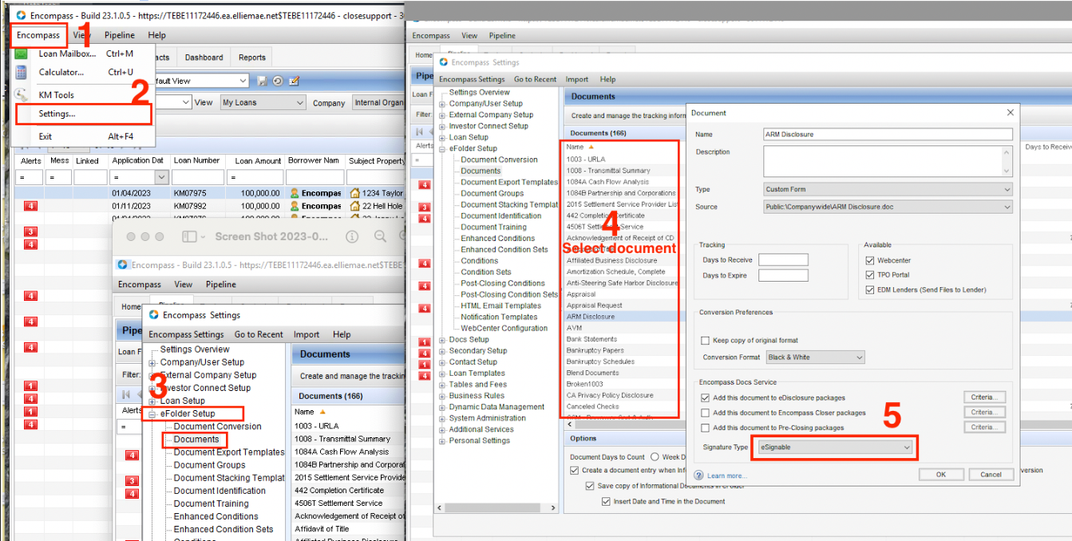The height and width of the screenshot is (541, 1072).
Task: Click sidebar toggle icon in Screen Shot preview
Action: (189, 237)
